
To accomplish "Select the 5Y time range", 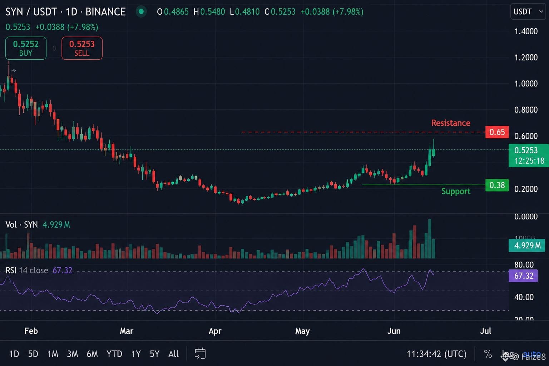I will click(x=154, y=354).
